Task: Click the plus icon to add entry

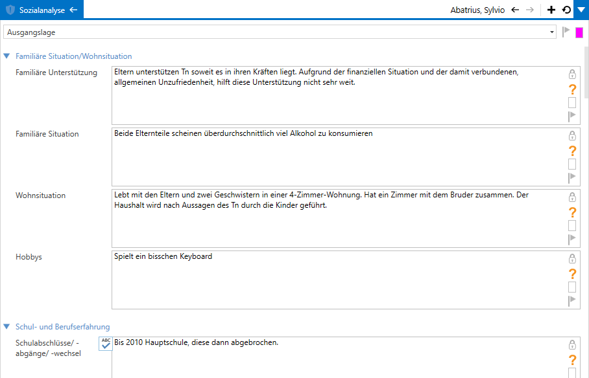Action: (x=551, y=10)
